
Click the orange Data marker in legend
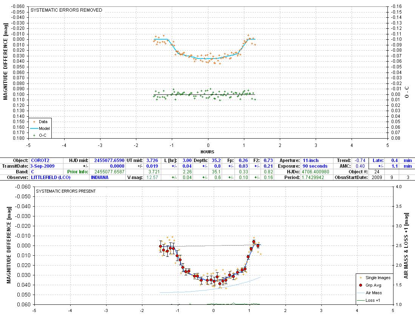pos(35,122)
